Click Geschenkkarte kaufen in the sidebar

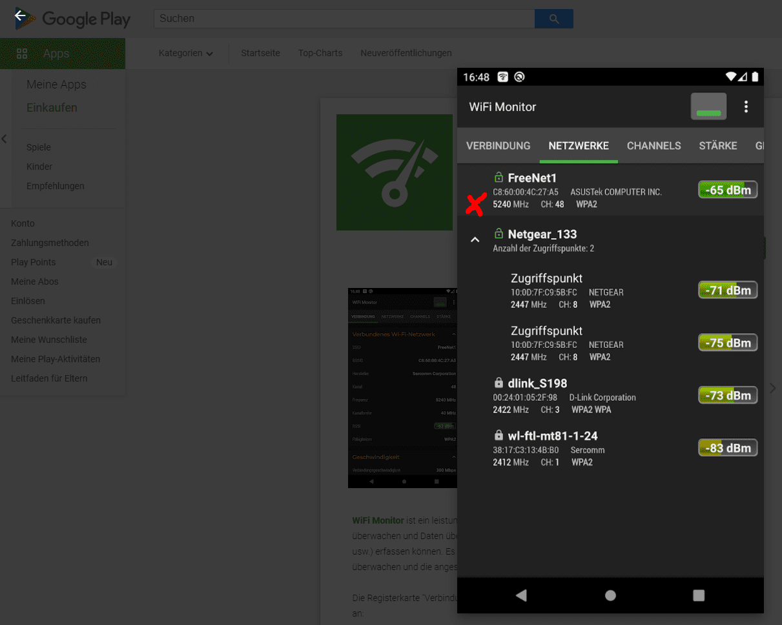[56, 320]
